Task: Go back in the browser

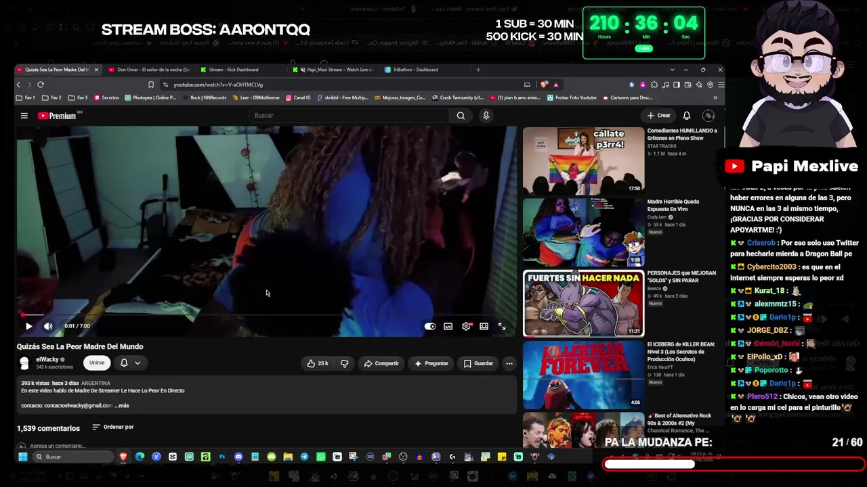Action: pyautogui.click(x=18, y=85)
